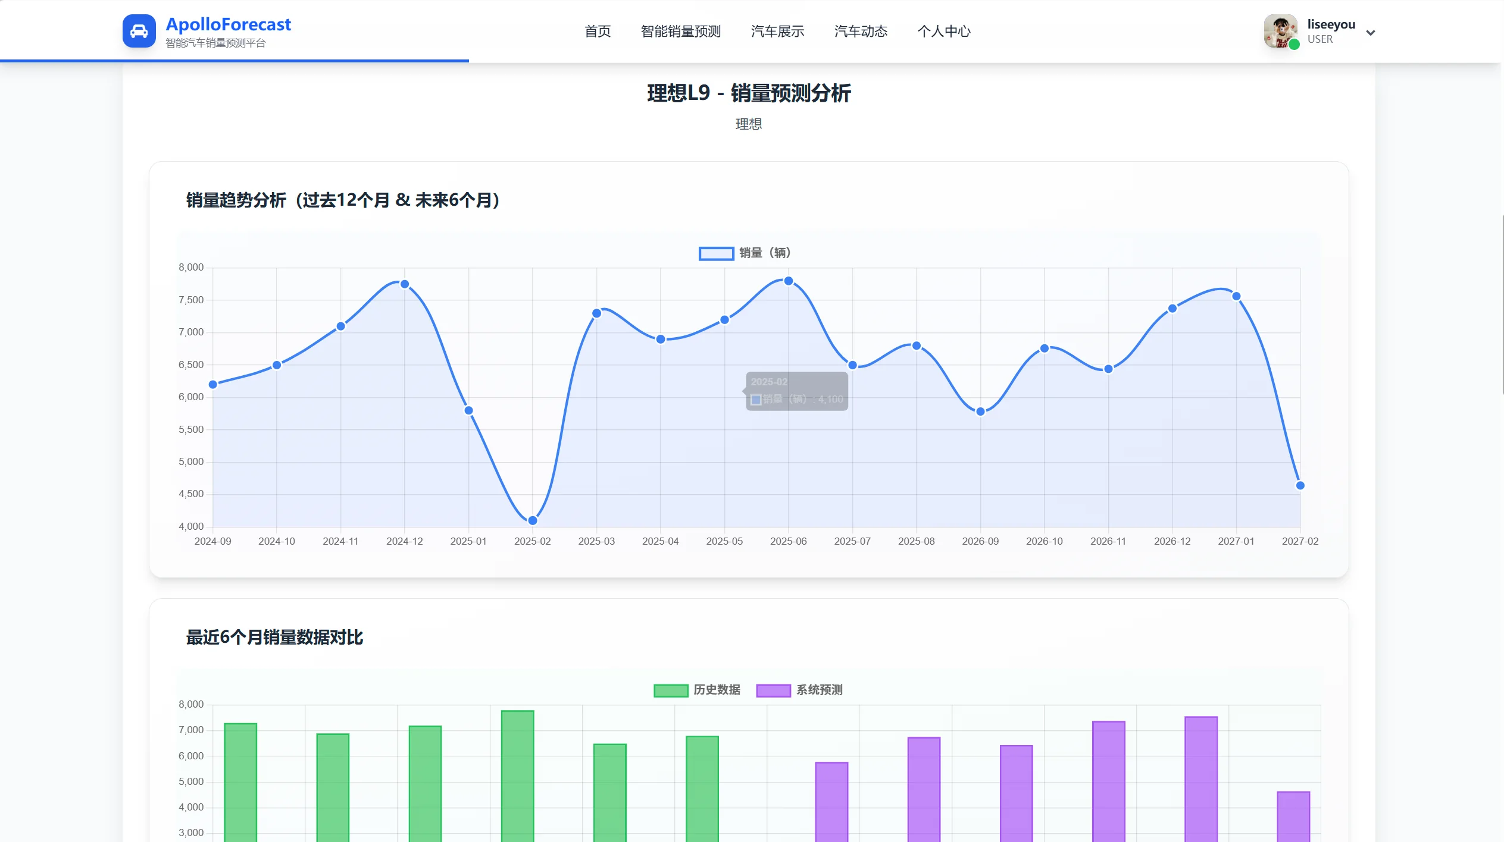Click the 2026-12 data point

point(1172,308)
